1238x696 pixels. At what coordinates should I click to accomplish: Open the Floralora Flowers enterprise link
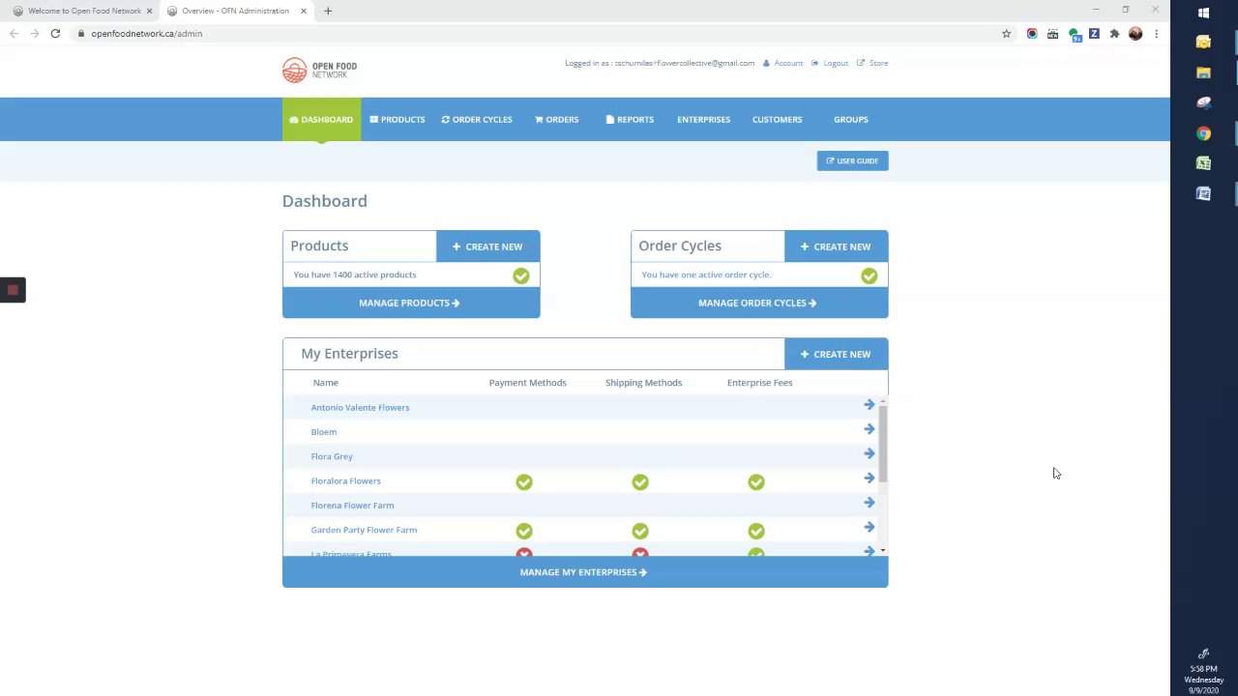pos(345,480)
